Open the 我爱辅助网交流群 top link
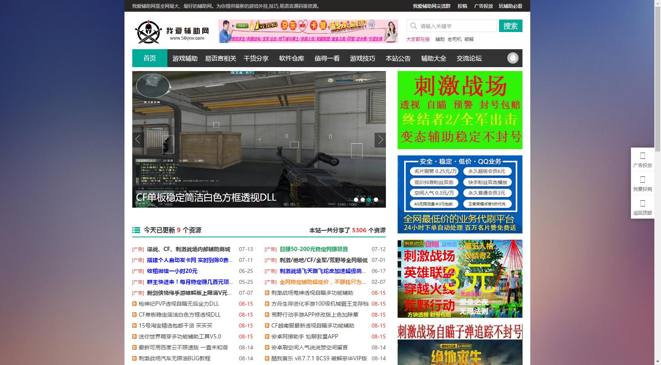The image size is (661, 365). tap(432, 6)
